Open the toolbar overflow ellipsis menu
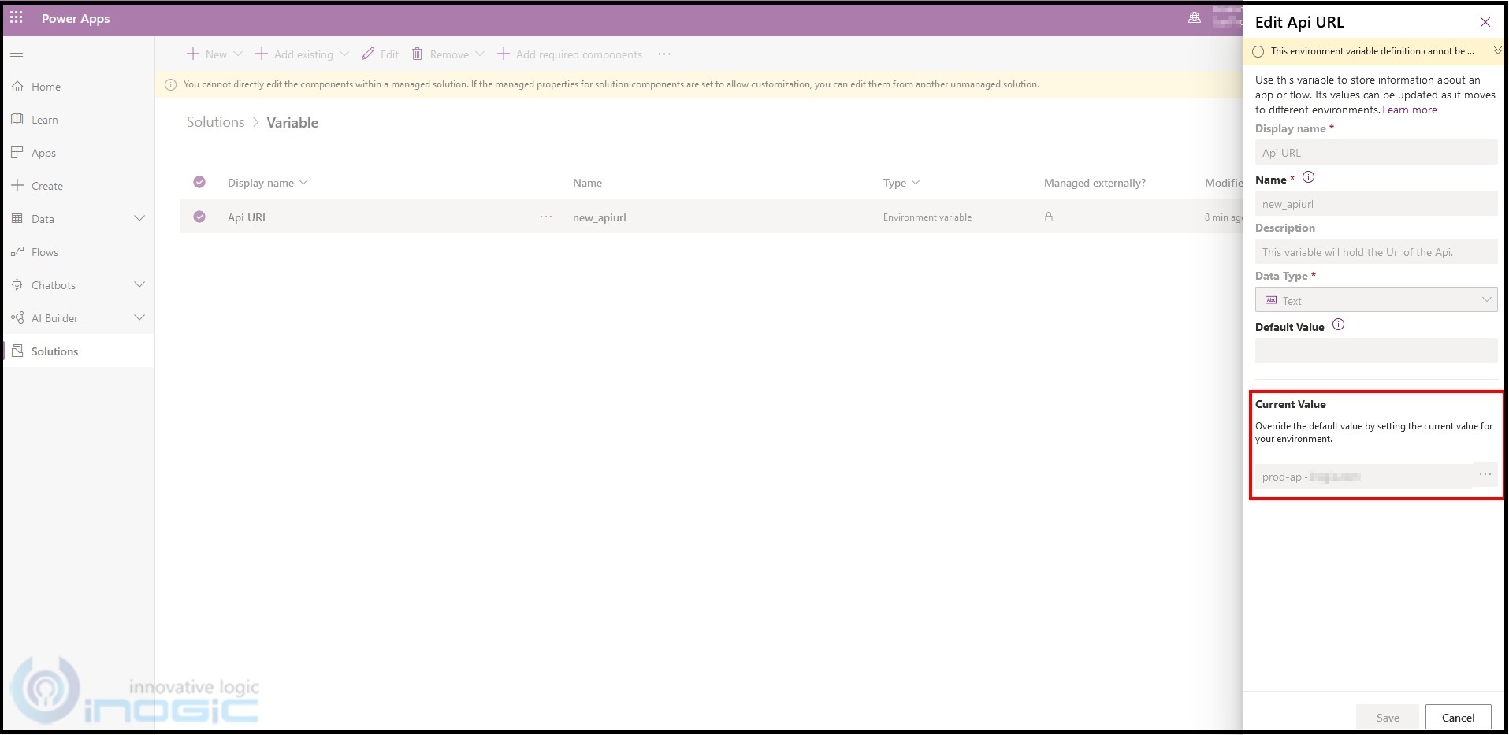 [664, 54]
